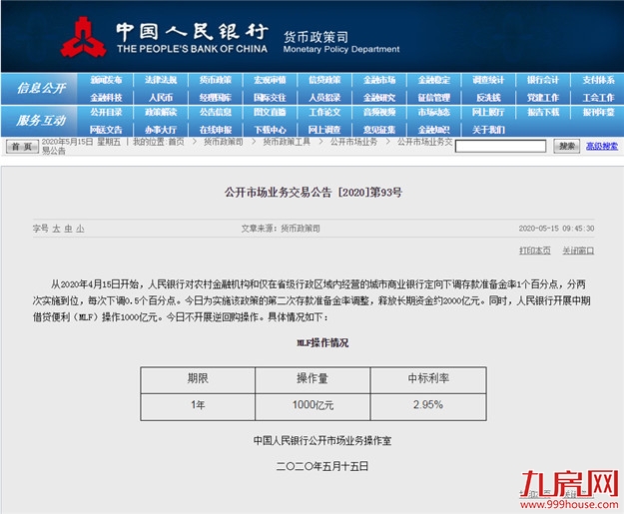Open the 工会工作 menu item
The height and width of the screenshot is (514, 624).
pyautogui.click(x=598, y=98)
